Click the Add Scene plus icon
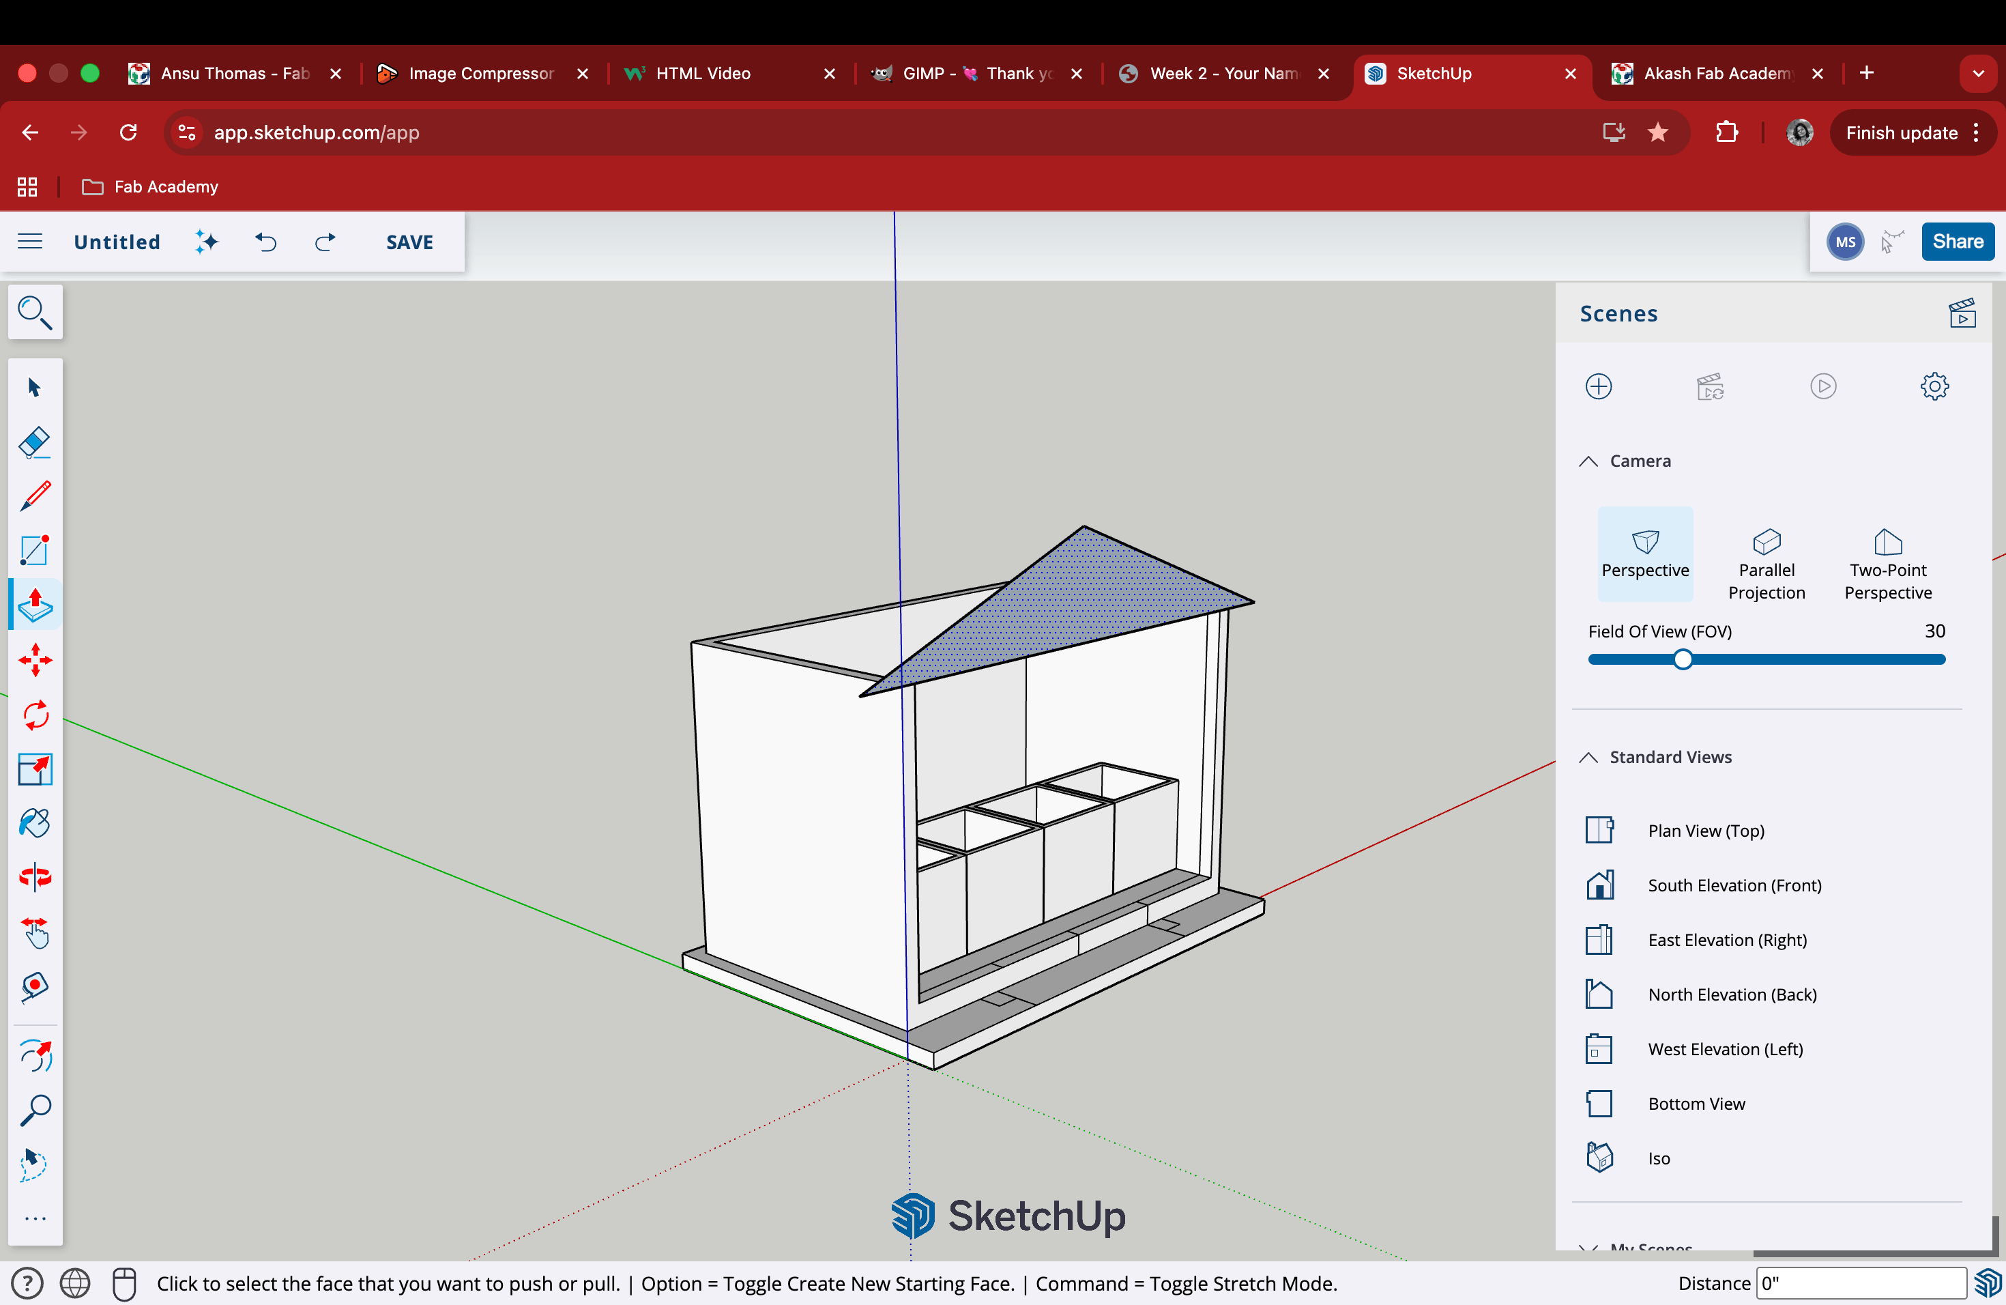 point(1598,386)
